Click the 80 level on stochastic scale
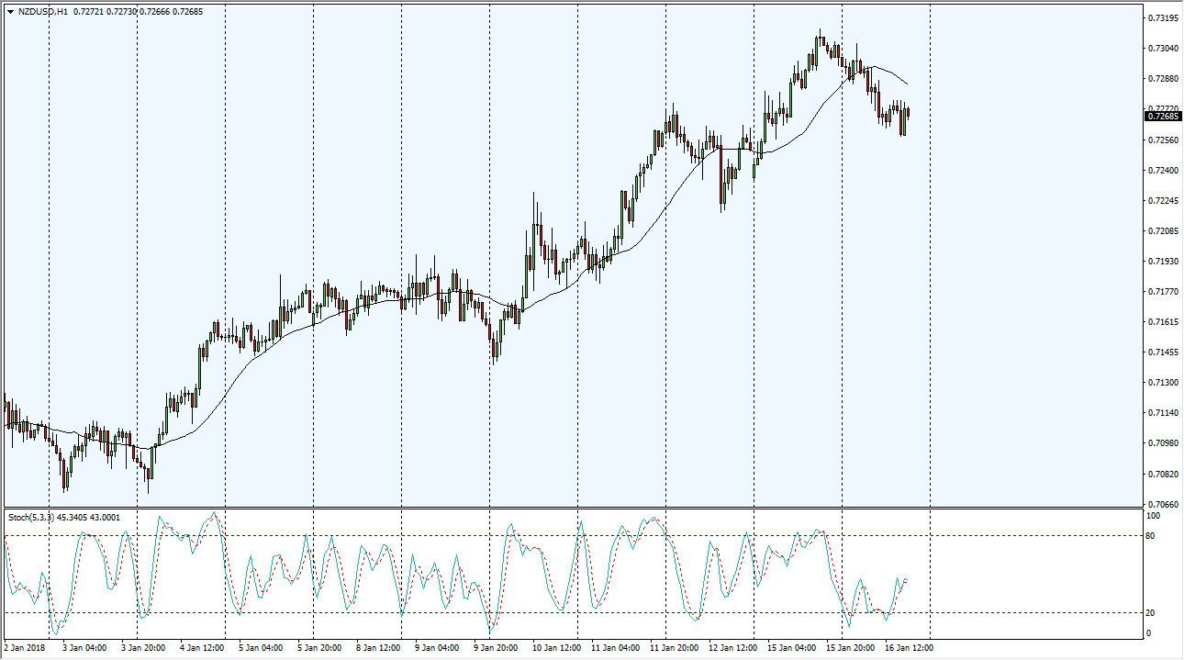The height and width of the screenshot is (660, 1184). click(1154, 535)
